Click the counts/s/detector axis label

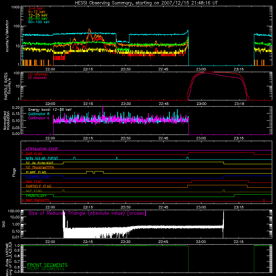[7, 36]
